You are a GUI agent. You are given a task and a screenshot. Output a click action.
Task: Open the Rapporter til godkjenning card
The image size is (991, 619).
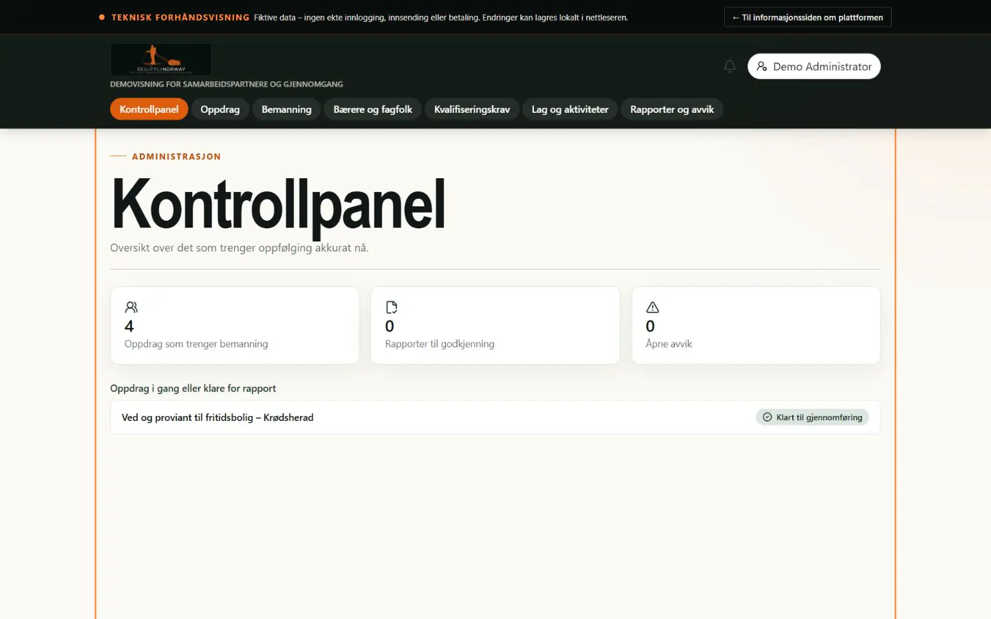point(495,325)
